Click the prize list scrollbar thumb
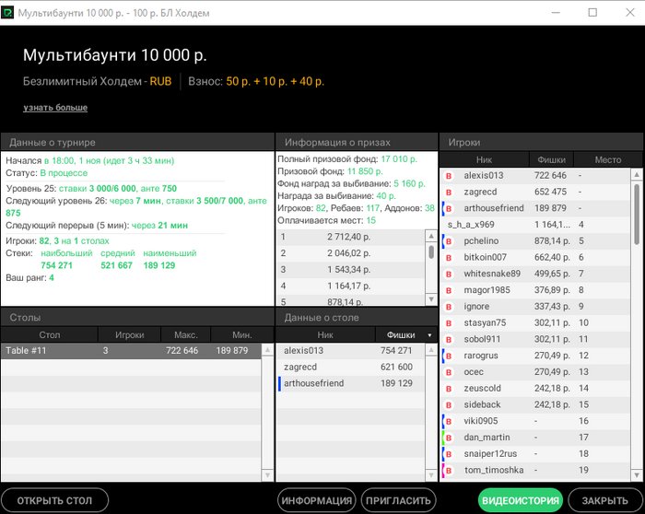The width and height of the screenshot is (645, 514). [x=431, y=251]
